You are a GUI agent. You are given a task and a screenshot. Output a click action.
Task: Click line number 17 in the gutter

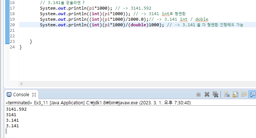pyautogui.click(x=12, y=8)
